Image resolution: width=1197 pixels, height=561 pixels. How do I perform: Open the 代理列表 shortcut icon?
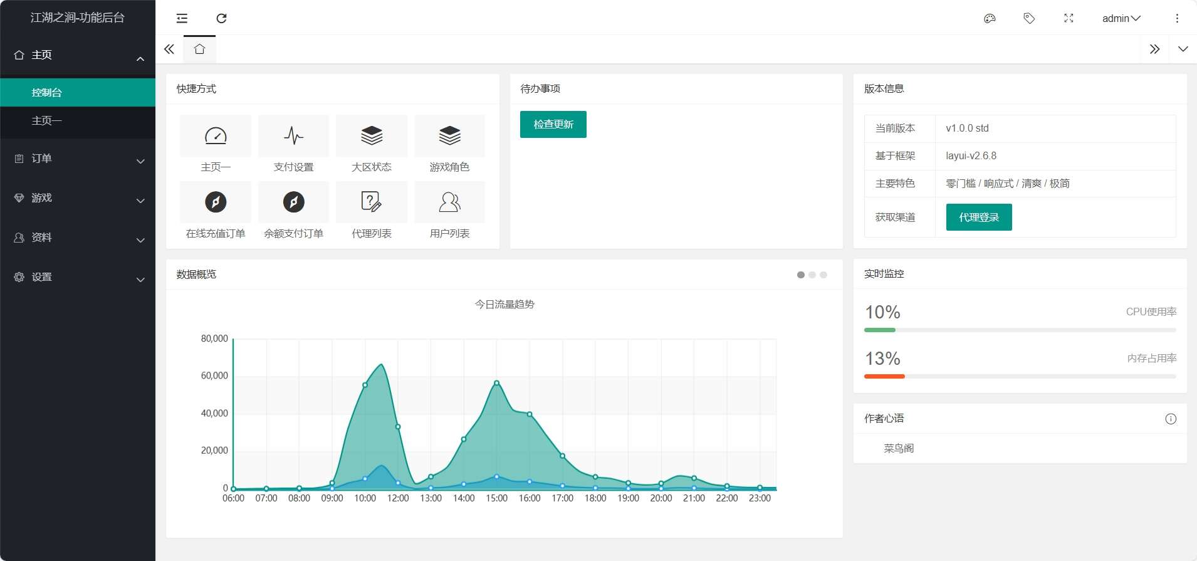pyautogui.click(x=372, y=202)
